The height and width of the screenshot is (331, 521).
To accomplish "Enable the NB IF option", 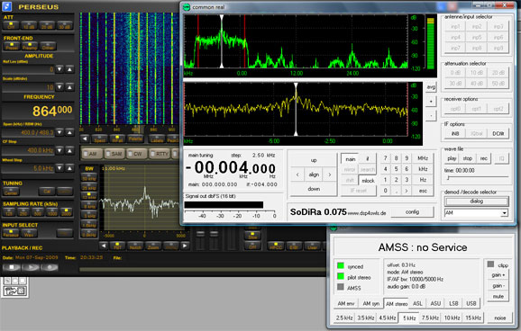I will click(x=455, y=134).
